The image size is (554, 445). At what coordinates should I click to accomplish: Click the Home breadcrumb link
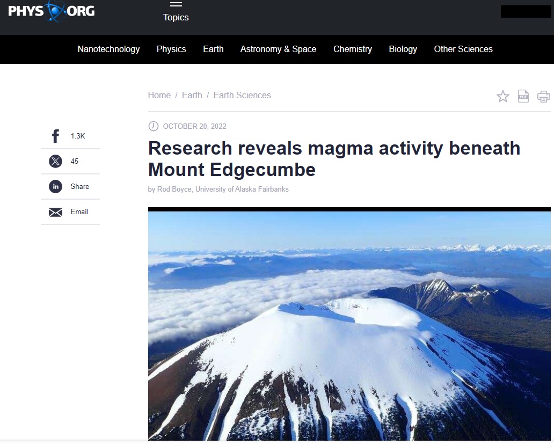[159, 96]
